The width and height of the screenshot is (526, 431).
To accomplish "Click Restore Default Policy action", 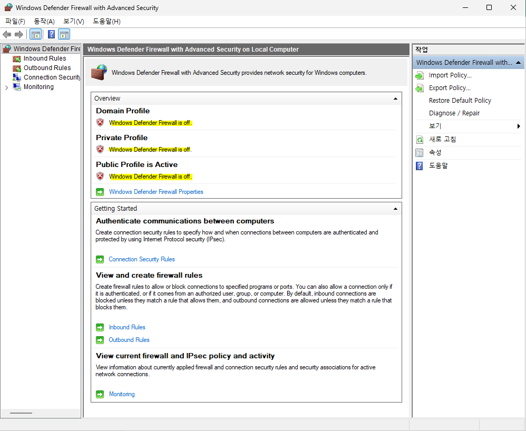I will tap(460, 101).
